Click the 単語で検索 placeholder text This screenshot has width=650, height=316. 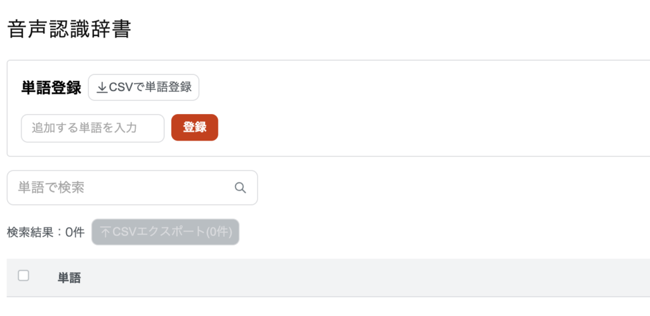51,187
